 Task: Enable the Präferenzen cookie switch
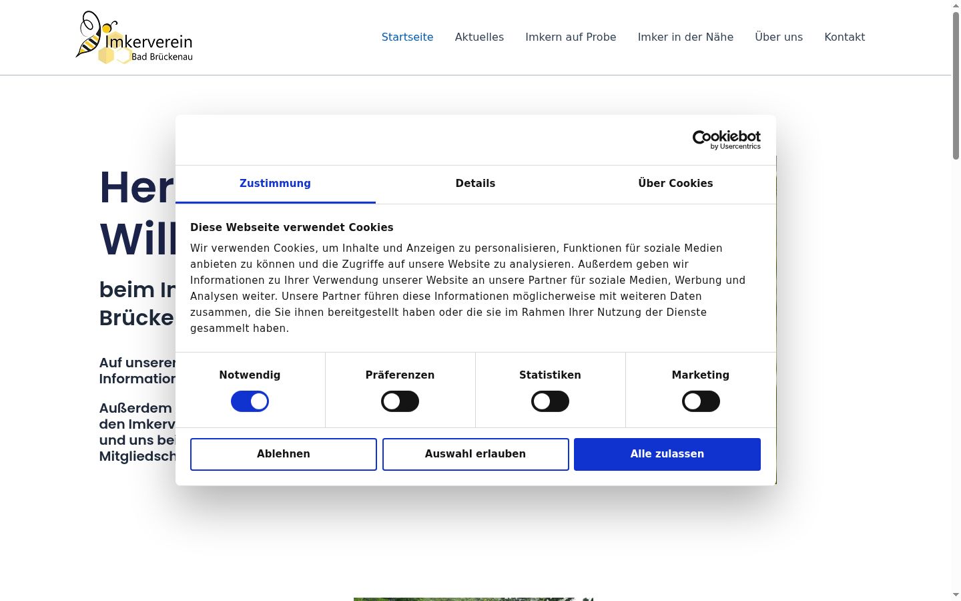(x=400, y=401)
